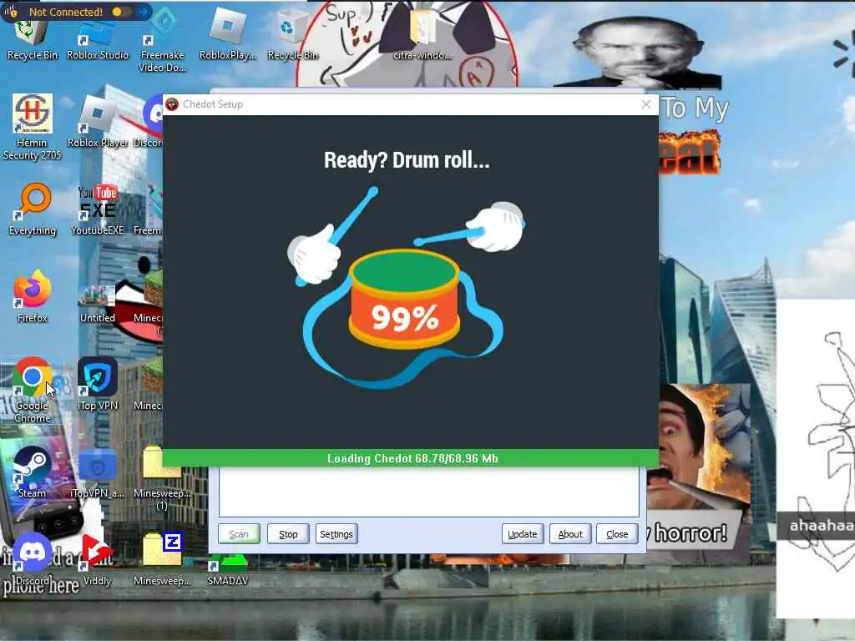
Task: Select the first Recycle Bin icon under Not Connected
Action: 33,41
